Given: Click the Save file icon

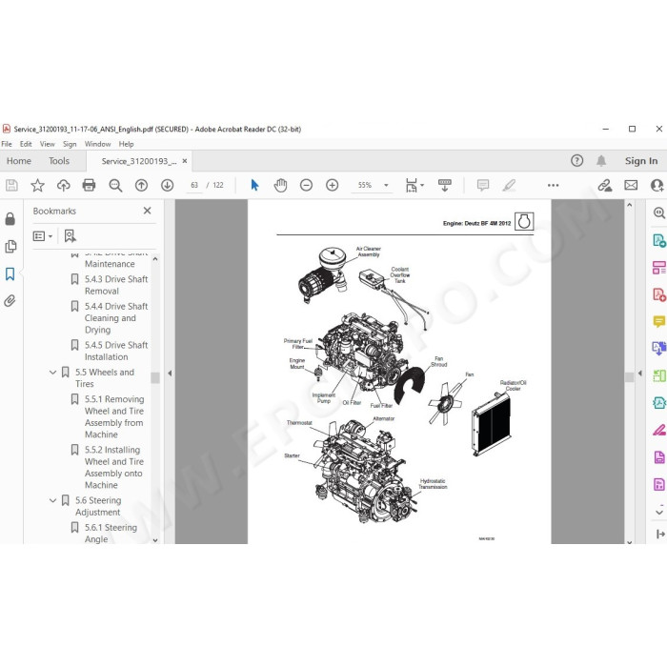Looking at the screenshot, I should pyautogui.click(x=11, y=185).
